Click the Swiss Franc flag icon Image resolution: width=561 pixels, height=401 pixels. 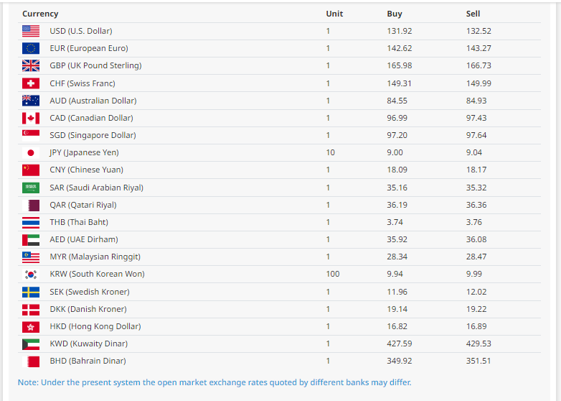tap(31, 83)
